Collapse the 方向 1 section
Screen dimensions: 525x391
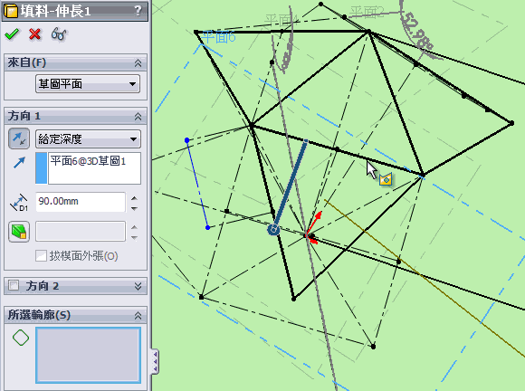(138, 116)
